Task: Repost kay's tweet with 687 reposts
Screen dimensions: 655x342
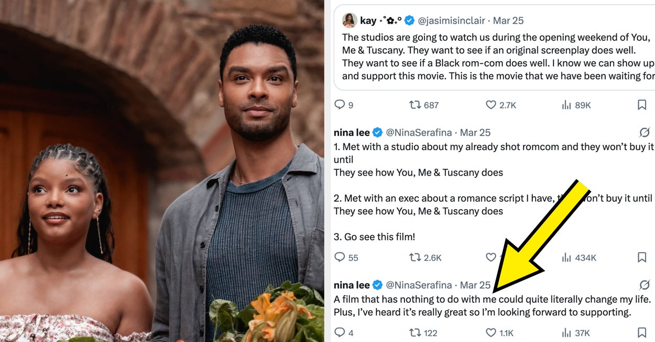Action: (415, 105)
